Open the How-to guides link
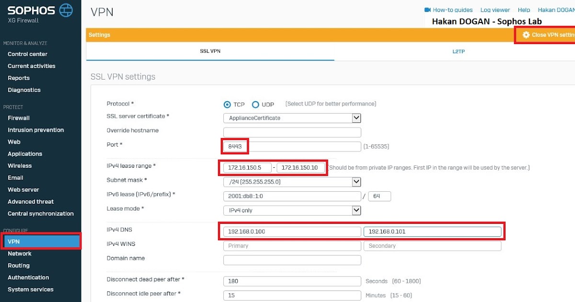The image size is (575, 302). (452, 10)
